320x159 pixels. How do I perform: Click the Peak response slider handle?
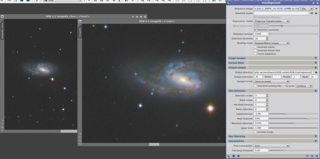(308, 118)
